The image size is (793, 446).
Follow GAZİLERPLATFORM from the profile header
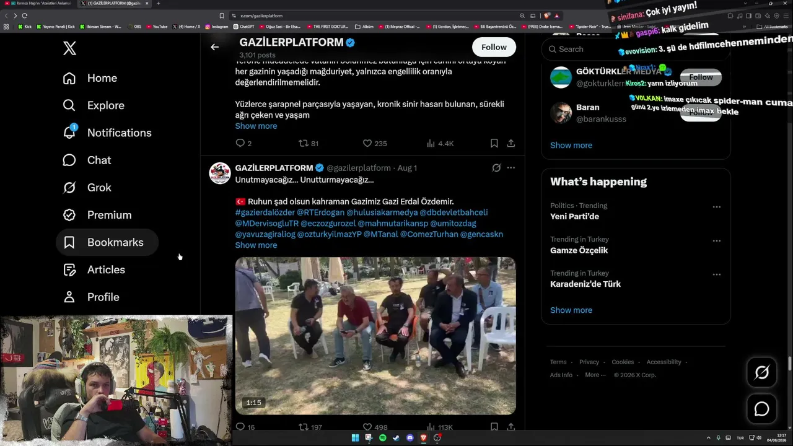pos(494,47)
